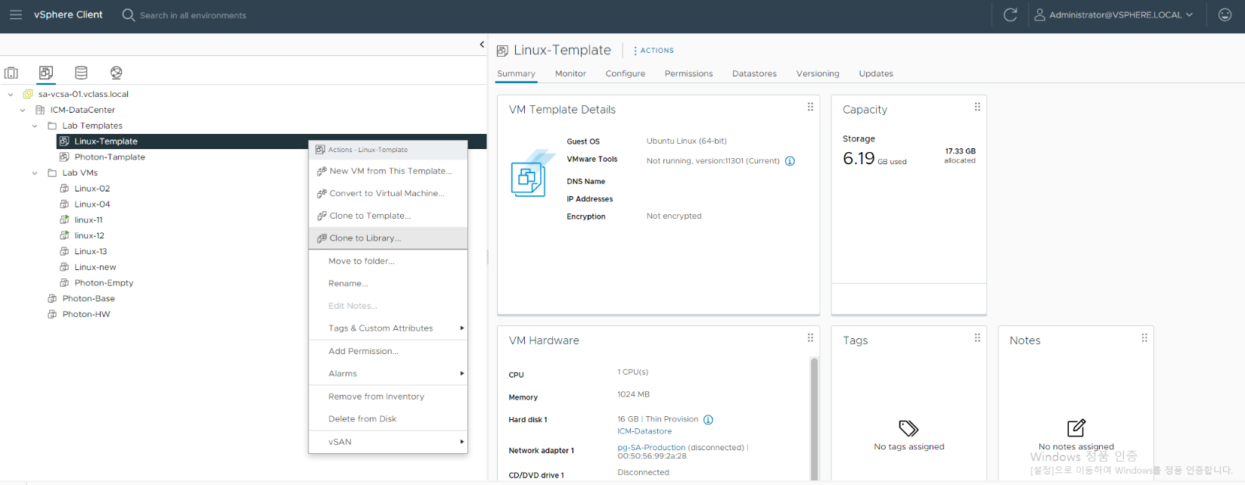Image resolution: width=1245 pixels, height=485 pixels.
Task: Expand the Alarms submenu
Action: 388,374
